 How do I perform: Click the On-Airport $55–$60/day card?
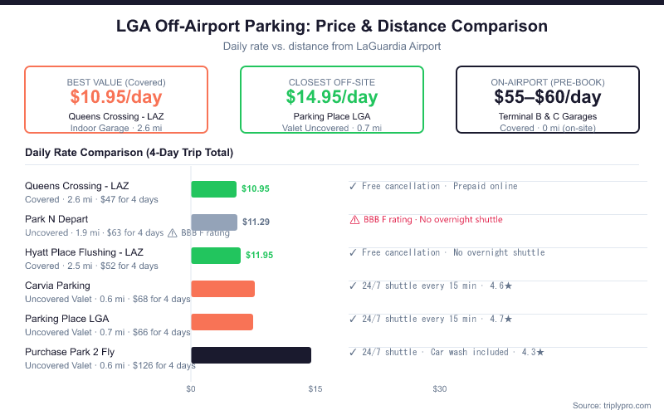(x=548, y=100)
